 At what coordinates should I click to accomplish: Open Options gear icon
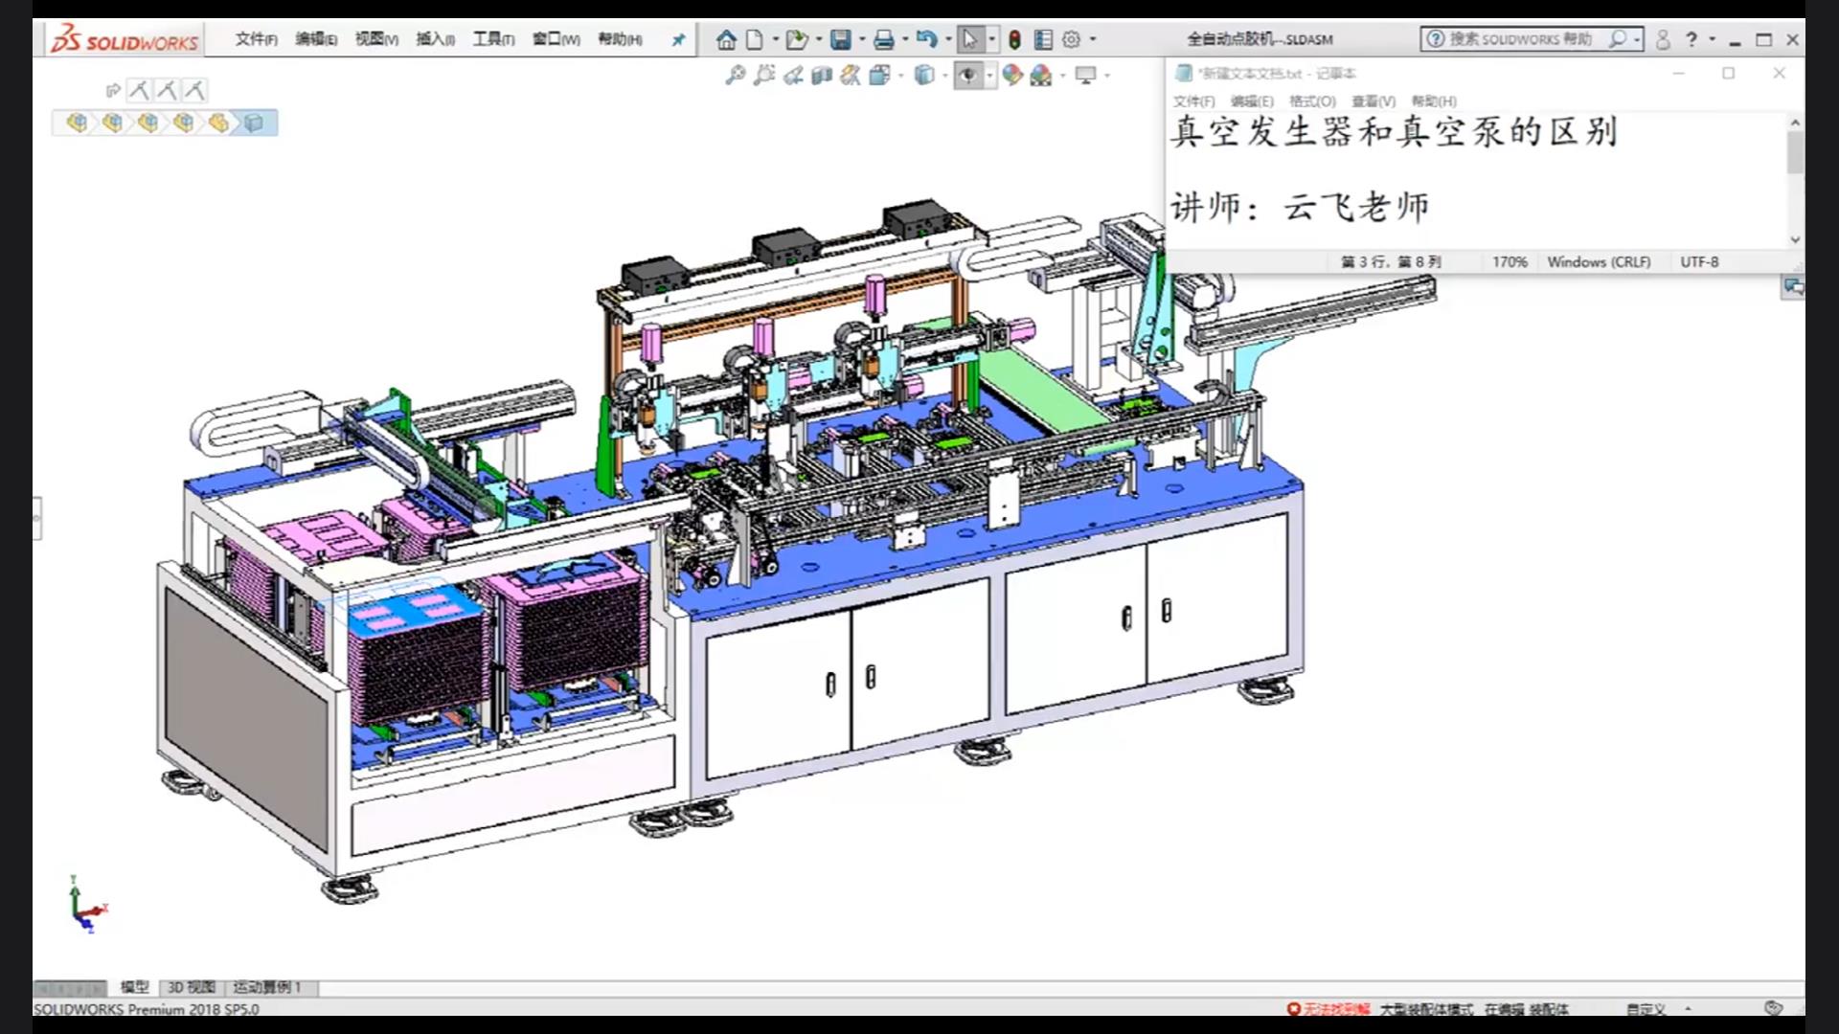tap(1072, 39)
